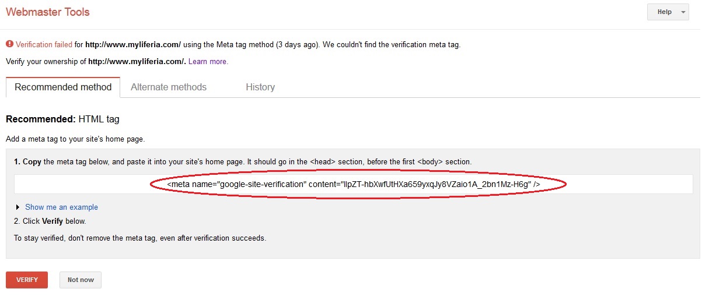
Task: Dismiss with the Not now button
Action: point(81,280)
